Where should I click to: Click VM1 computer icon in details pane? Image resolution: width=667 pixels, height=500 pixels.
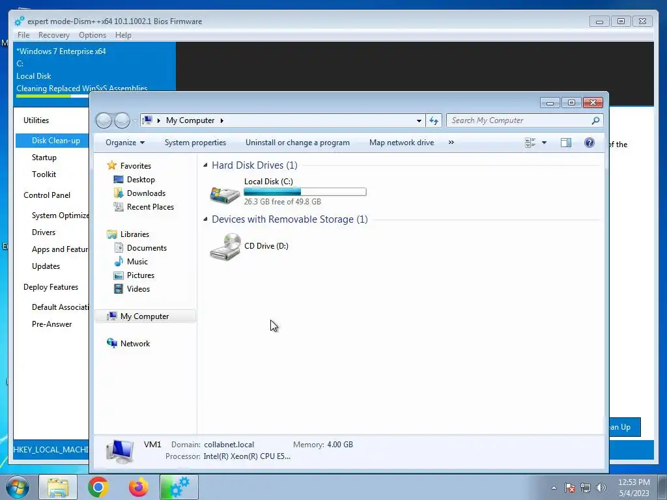pos(120,451)
